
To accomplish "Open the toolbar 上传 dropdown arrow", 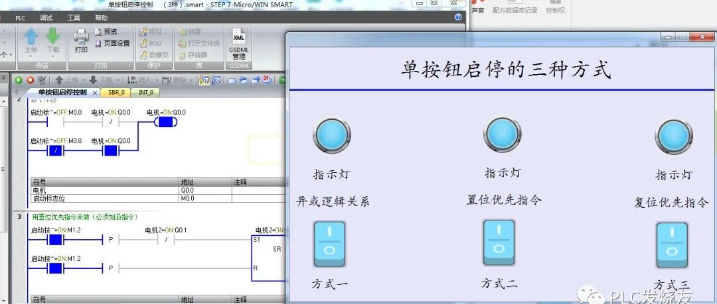I will pos(83,80).
